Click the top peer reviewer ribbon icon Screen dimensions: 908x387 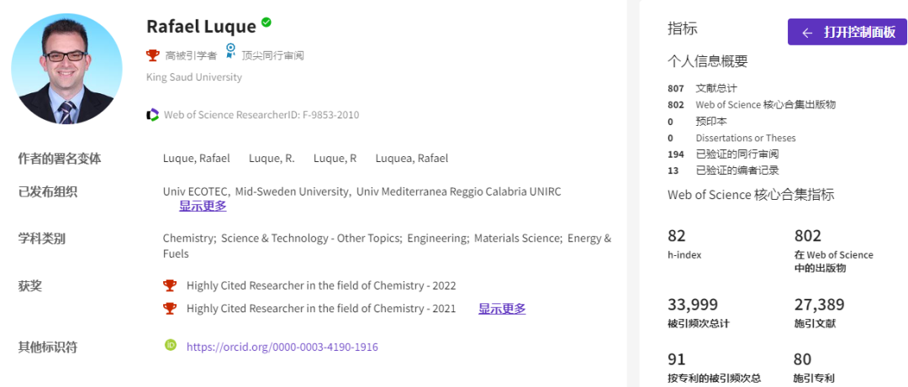point(230,53)
